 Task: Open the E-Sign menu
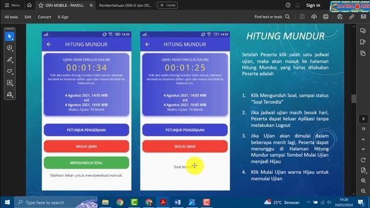[63, 17]
